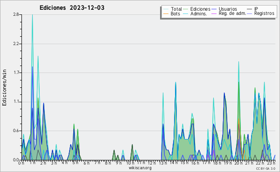
Task: Click the '18 h' x-axis label
Action: point(217,163)
